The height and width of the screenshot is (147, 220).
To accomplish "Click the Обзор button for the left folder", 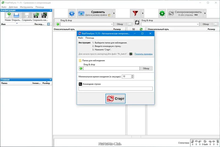I will click(120, 24).
